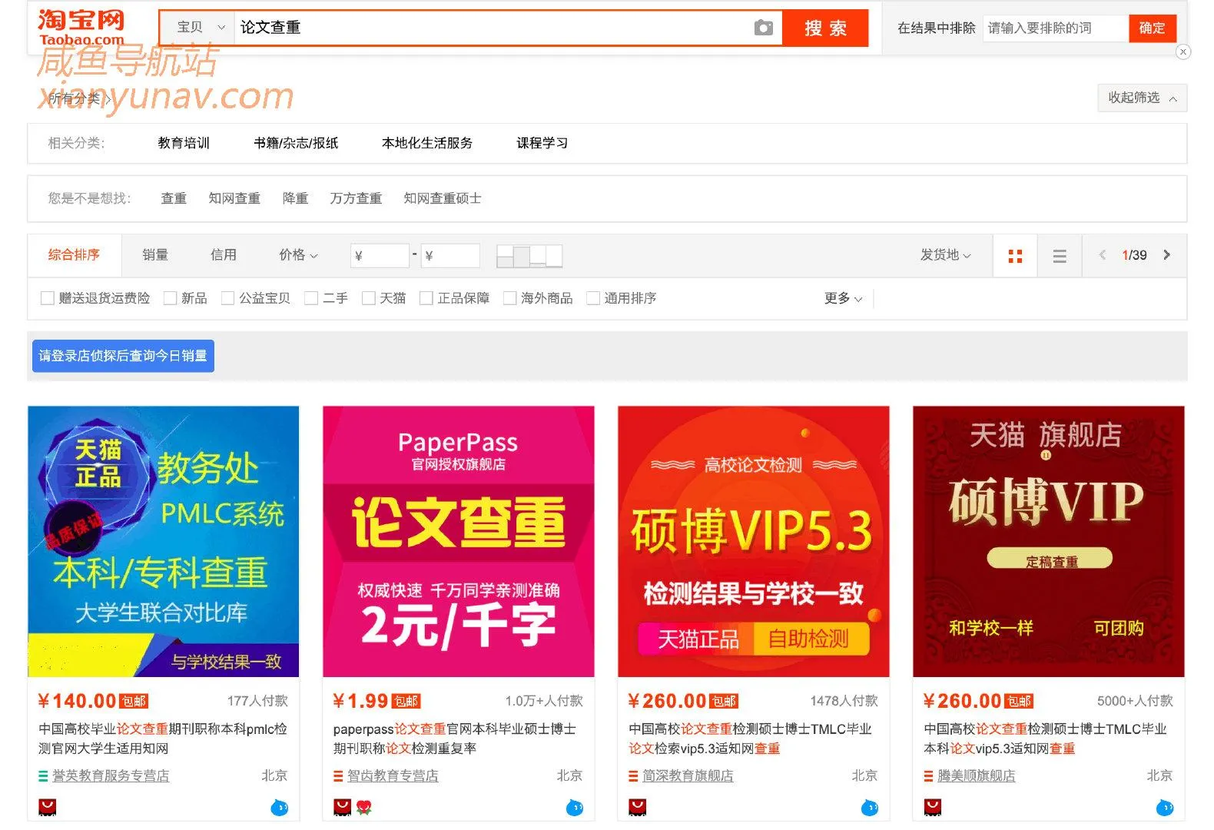This screenshot has height=830, width=1214.
Task: Click Wangwang chat icon for 智齿教育专营店 item
Action: pos(574,807)
